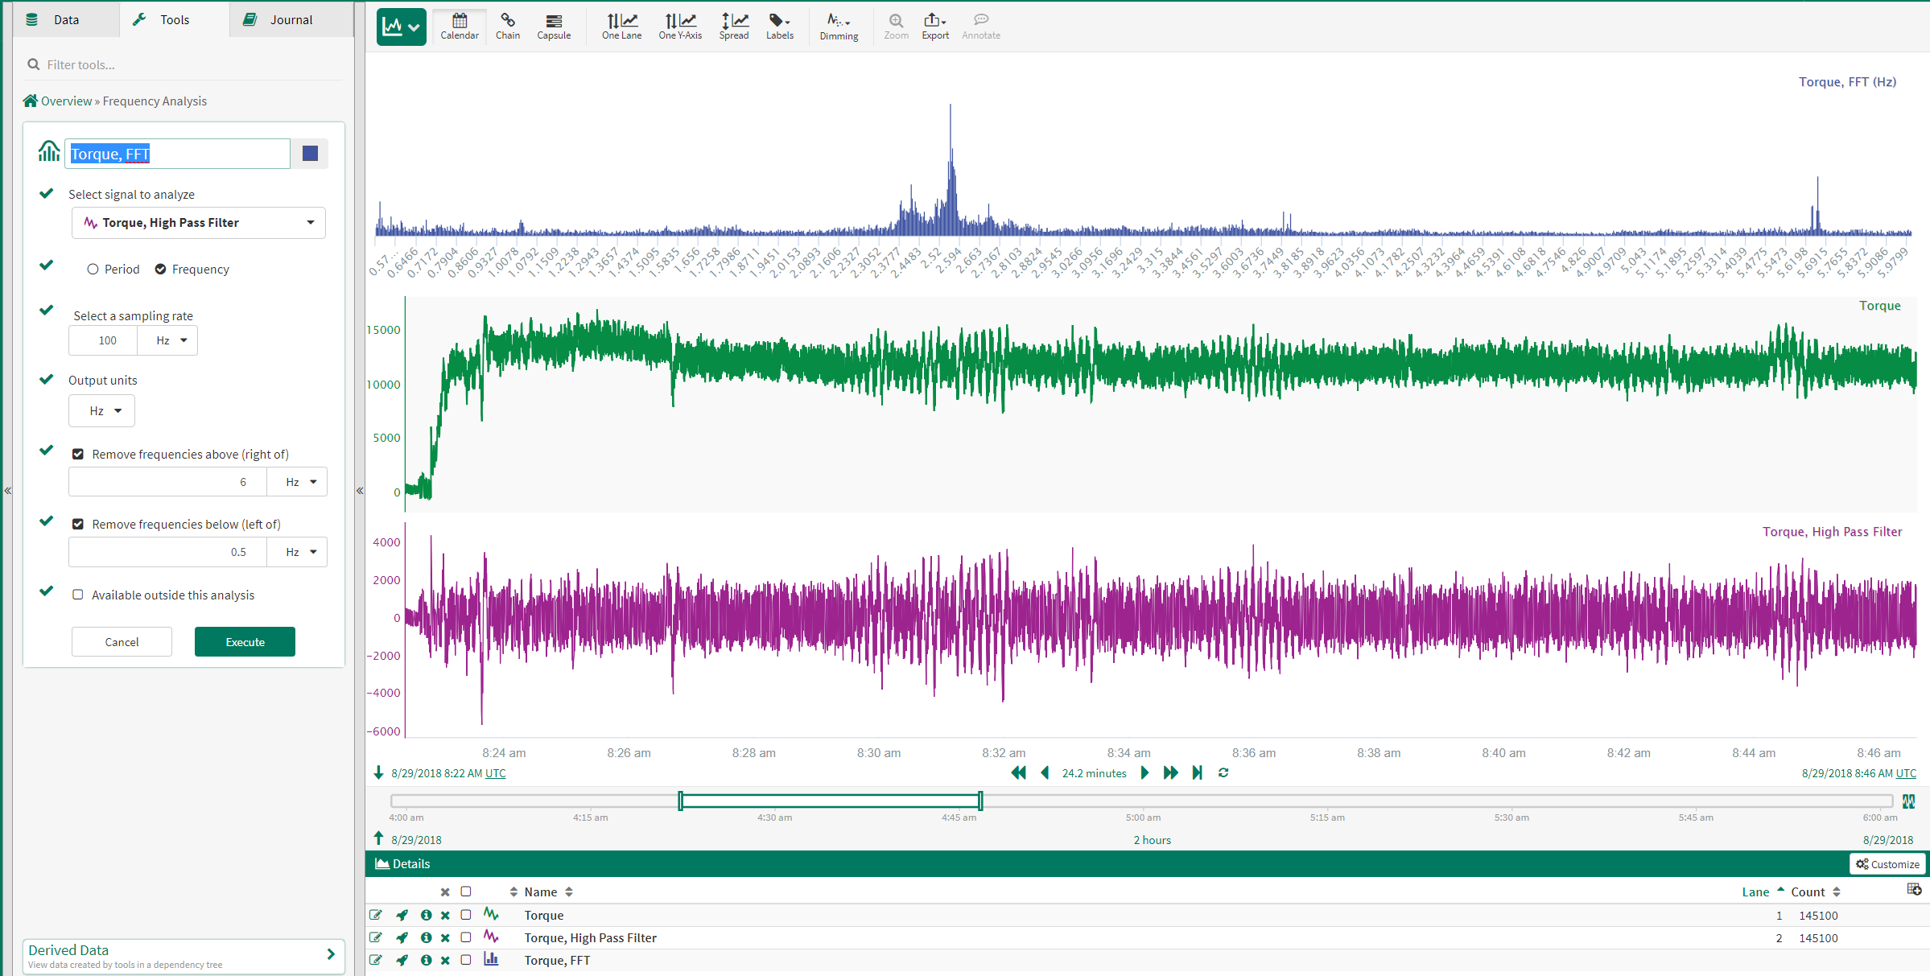Check Available outside this analysis

click(x=78, y=594)
